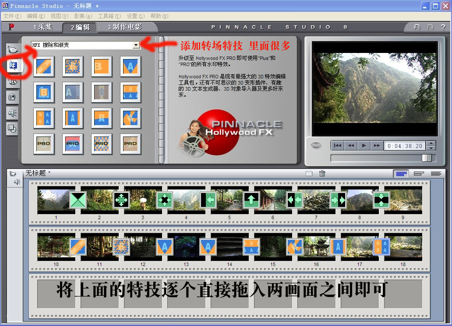Click the HFX transition after clip 14
Image resolution: width=452 pixels, height=326 pixels.
251,247
